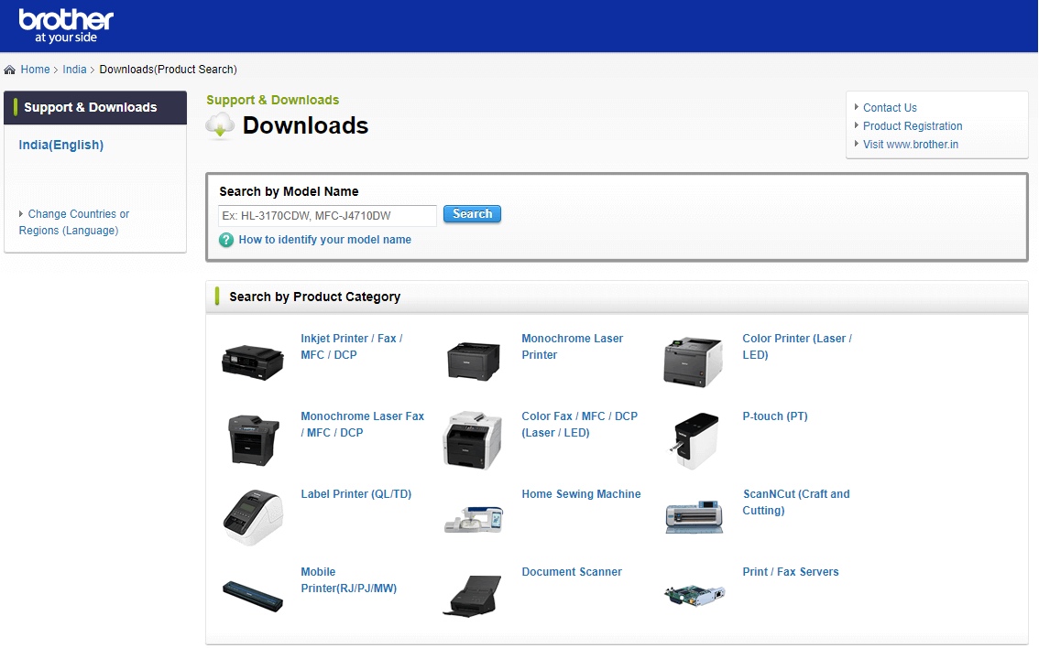
Task: Select the Monochrome Laser Printer image
Action: [x=473, y=361]
